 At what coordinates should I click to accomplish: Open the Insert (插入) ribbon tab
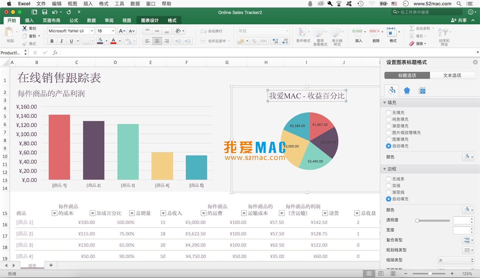(29, 20)
